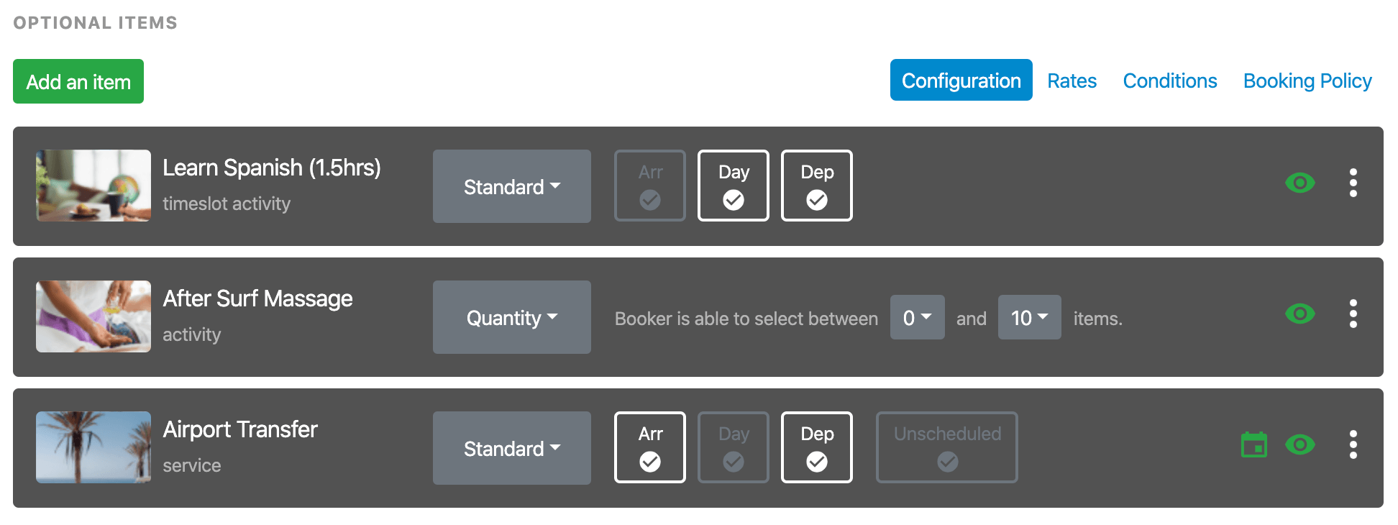This screenshot has height=525, width=1398.
Task: Open three-dot menu for Learn Spanish
Action: pos(1353,183)
